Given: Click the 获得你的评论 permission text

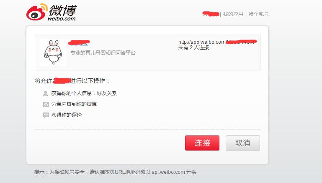Looking at the screenshot, I should point(66,115).
